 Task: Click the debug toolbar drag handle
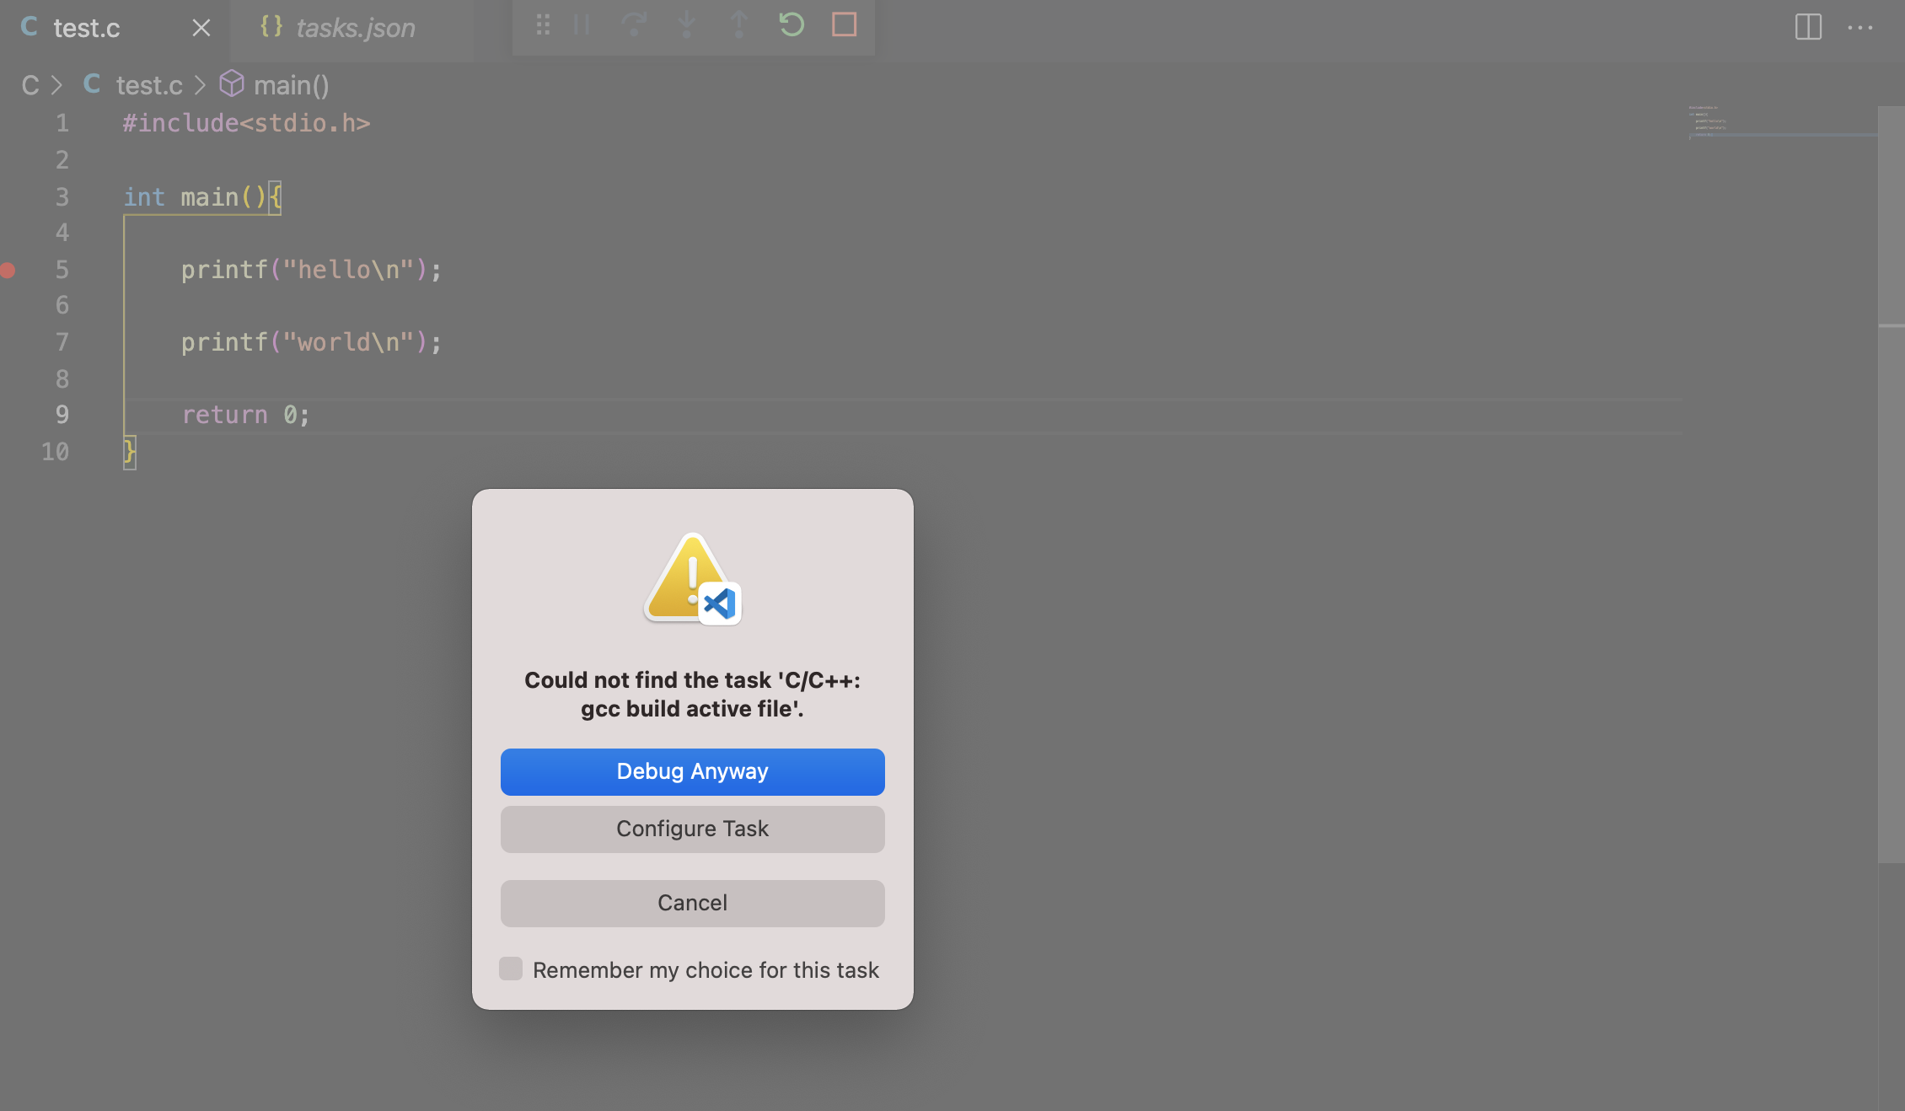(543, 25)
